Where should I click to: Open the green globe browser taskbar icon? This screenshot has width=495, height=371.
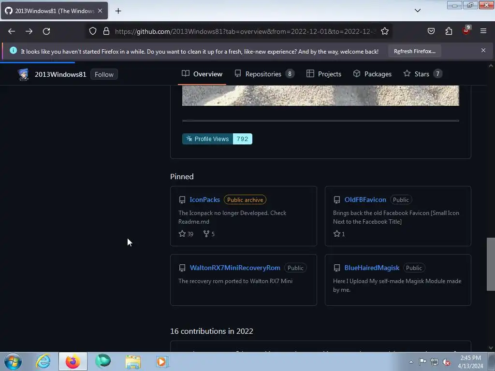[103, 361]
